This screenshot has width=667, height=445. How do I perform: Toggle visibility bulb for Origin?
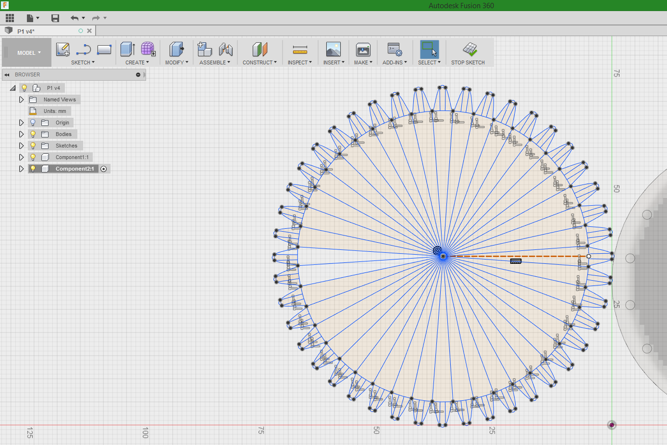[x=33, y=123]
